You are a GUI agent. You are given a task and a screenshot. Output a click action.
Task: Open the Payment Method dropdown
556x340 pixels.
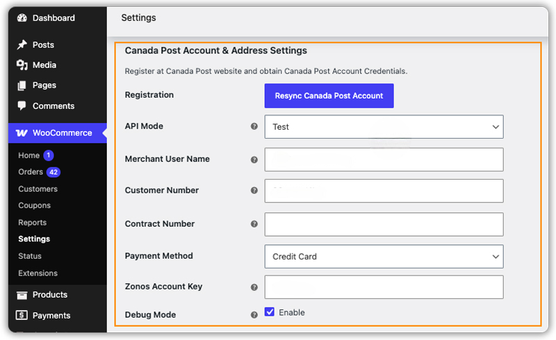(384, 257)
